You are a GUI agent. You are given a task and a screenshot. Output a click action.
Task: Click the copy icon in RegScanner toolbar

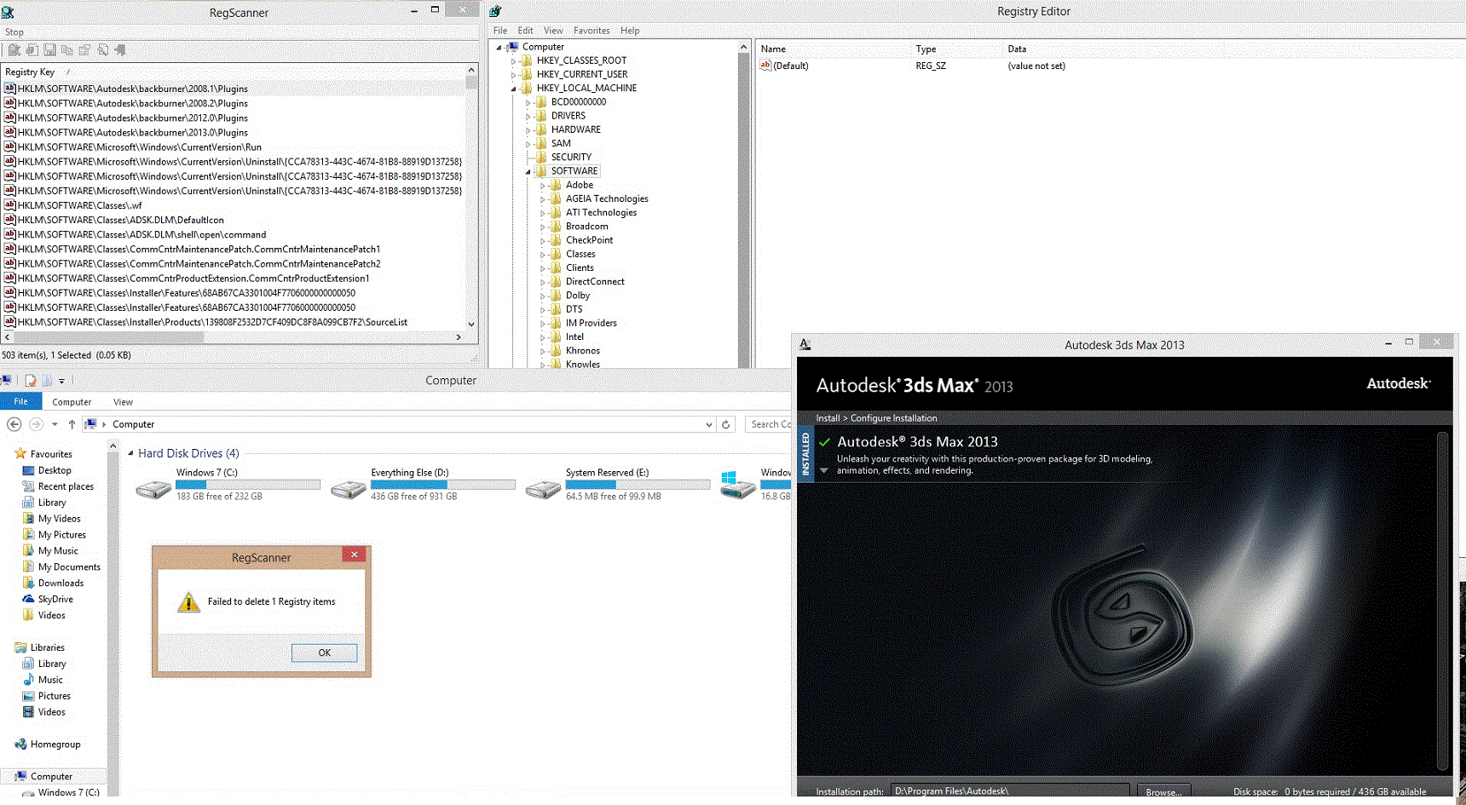67,50
